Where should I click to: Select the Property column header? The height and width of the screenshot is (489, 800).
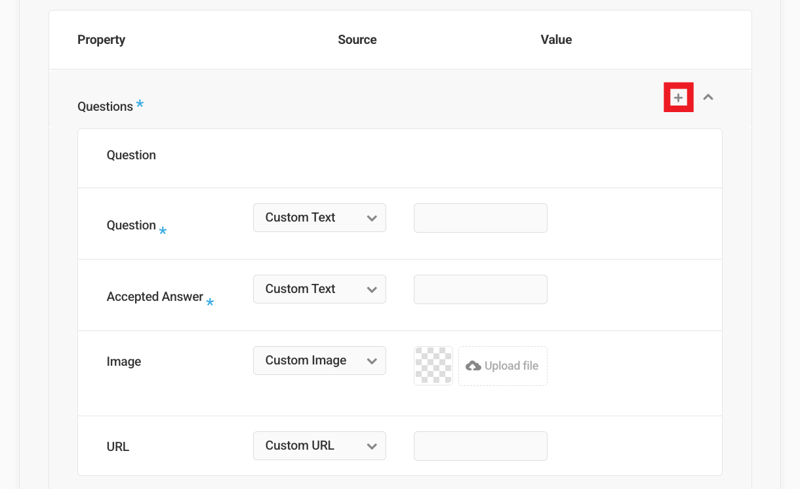(x=101, y=39)
